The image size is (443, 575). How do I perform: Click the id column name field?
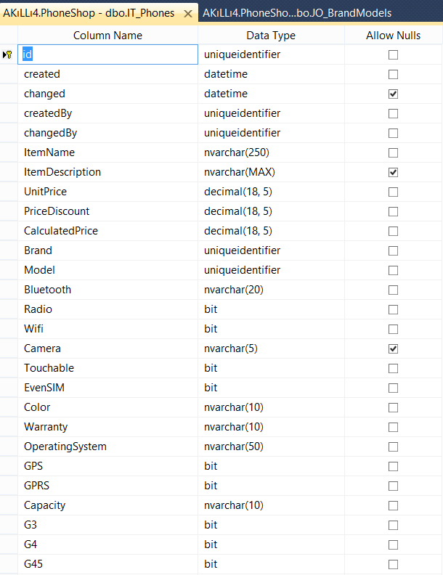(x=107, y=54)
